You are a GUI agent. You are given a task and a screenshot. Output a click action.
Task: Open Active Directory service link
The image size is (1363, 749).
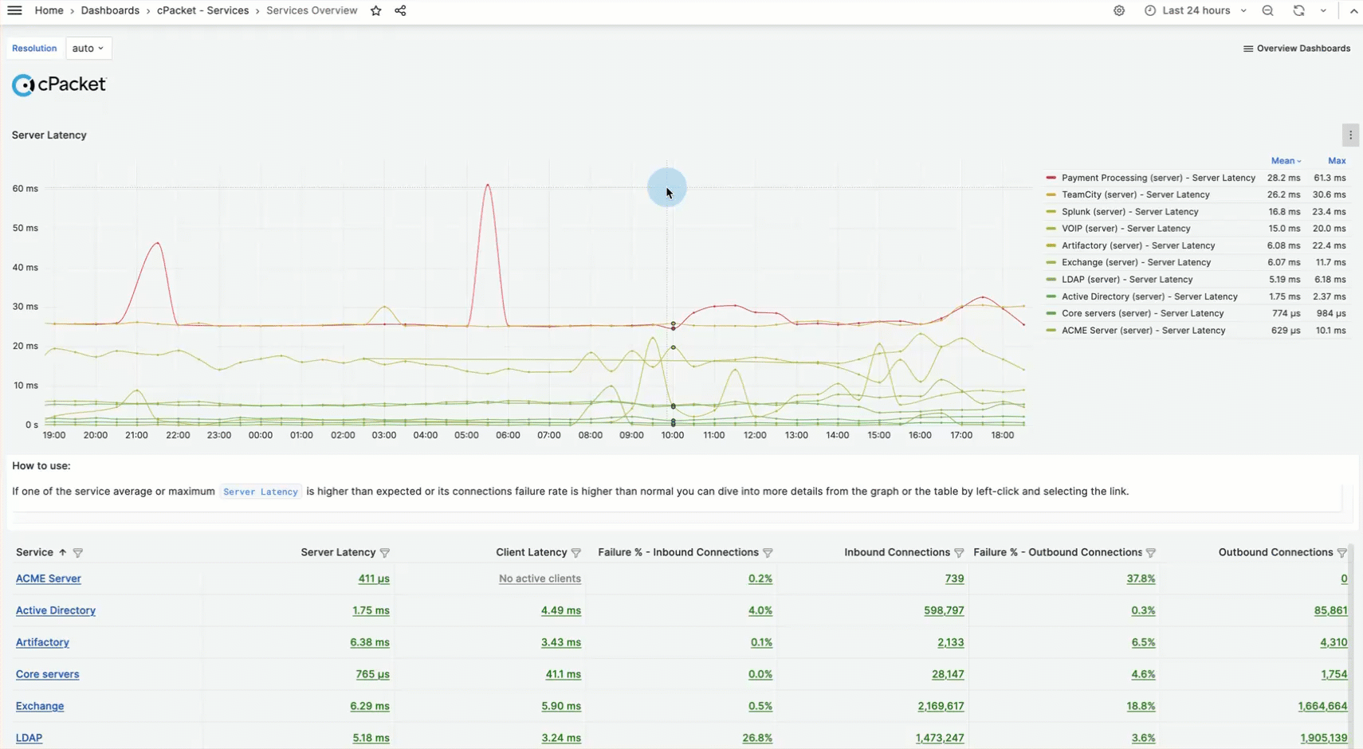click(x=56, y=610)
